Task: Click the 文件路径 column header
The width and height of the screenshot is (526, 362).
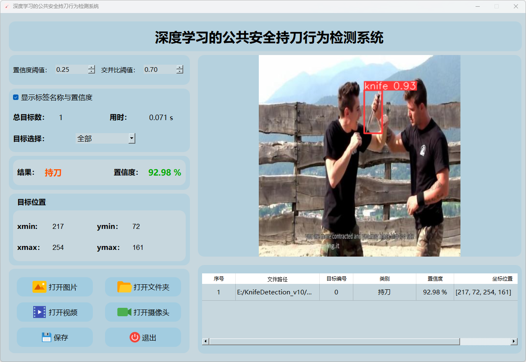Action: pyautogui.click(x=277, y=279)
